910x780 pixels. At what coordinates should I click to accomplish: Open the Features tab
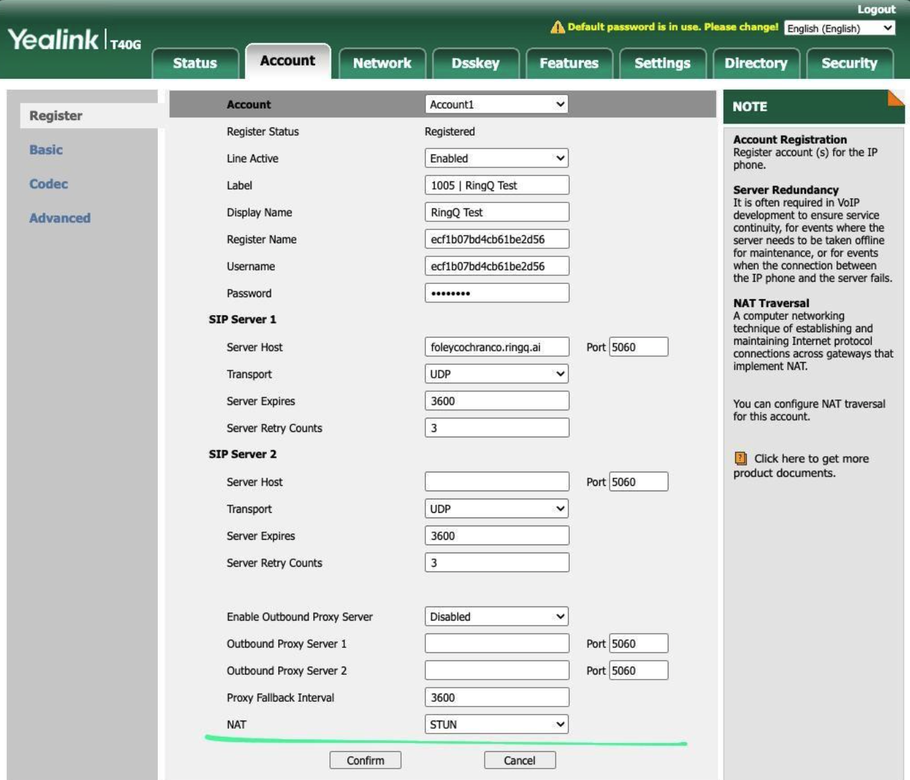(570, 63)
